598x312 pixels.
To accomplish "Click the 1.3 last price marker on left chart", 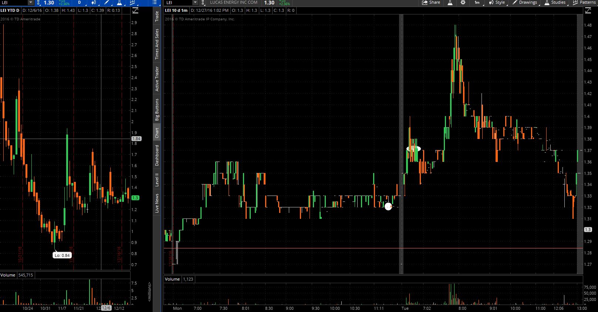I will coord(135,198).
